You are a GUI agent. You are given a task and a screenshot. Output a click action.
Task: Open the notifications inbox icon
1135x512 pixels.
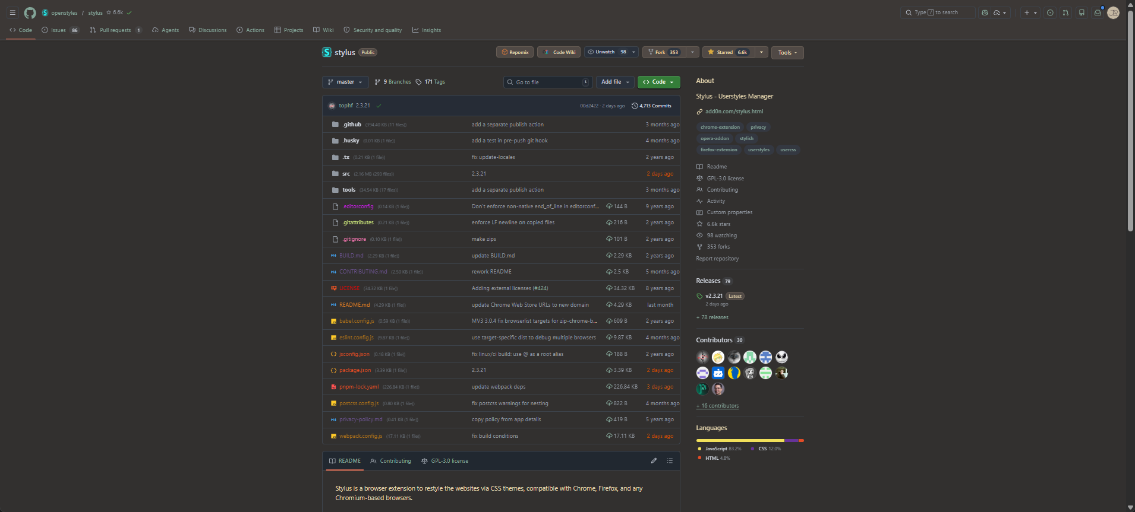point(1098,12)
